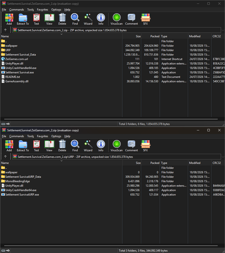The height and width of the screenshot is (253, 225).
Task: Launch Wizard in bottom WinRAR window
Action: click(88, 146)
